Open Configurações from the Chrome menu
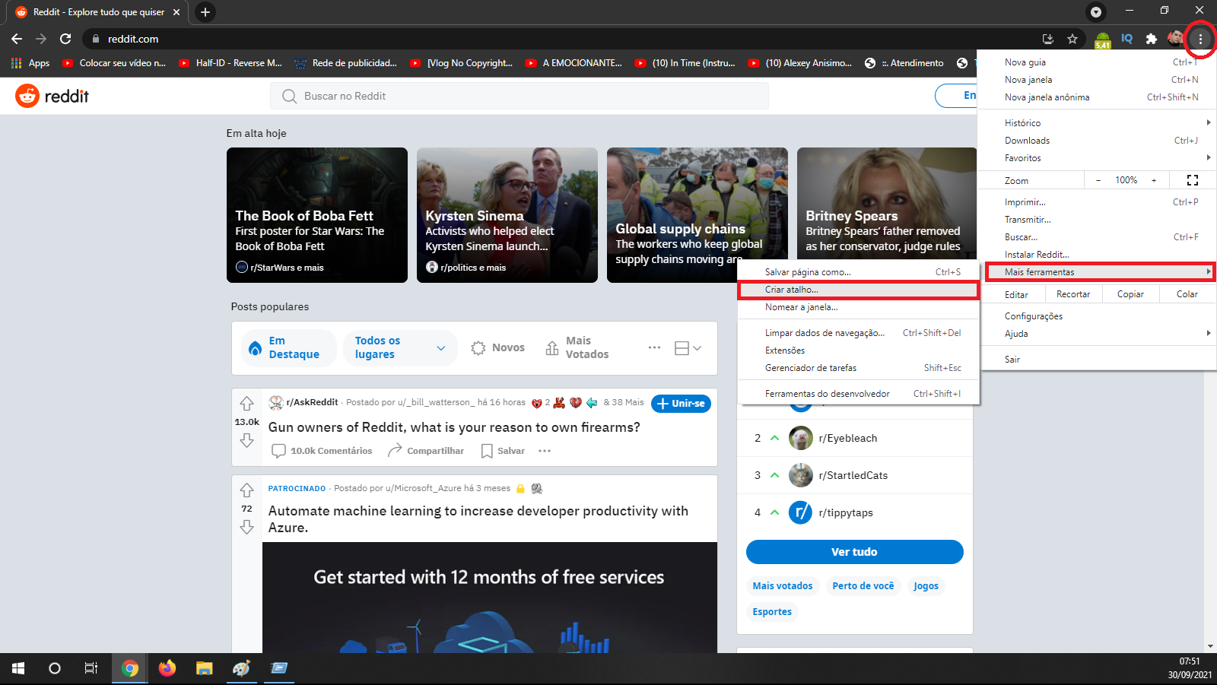1217x685 pixels. [x=1098, y=316]
